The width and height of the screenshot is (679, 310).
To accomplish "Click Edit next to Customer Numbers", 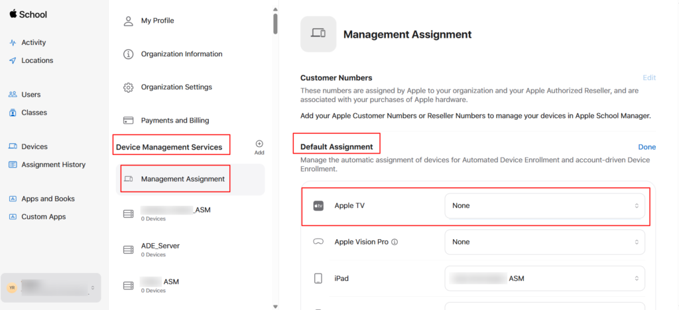I will coord(649,77).
